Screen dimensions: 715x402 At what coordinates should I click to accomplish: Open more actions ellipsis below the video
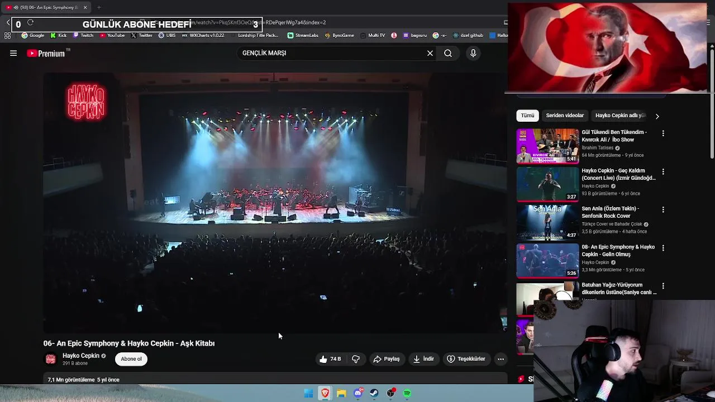coord(500,359)
